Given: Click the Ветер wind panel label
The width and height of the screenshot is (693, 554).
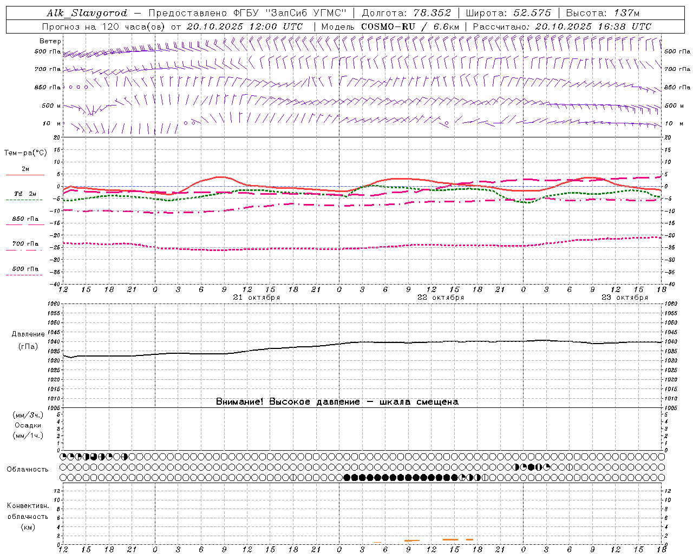Looking at the screenshot, I should (50, 41).
